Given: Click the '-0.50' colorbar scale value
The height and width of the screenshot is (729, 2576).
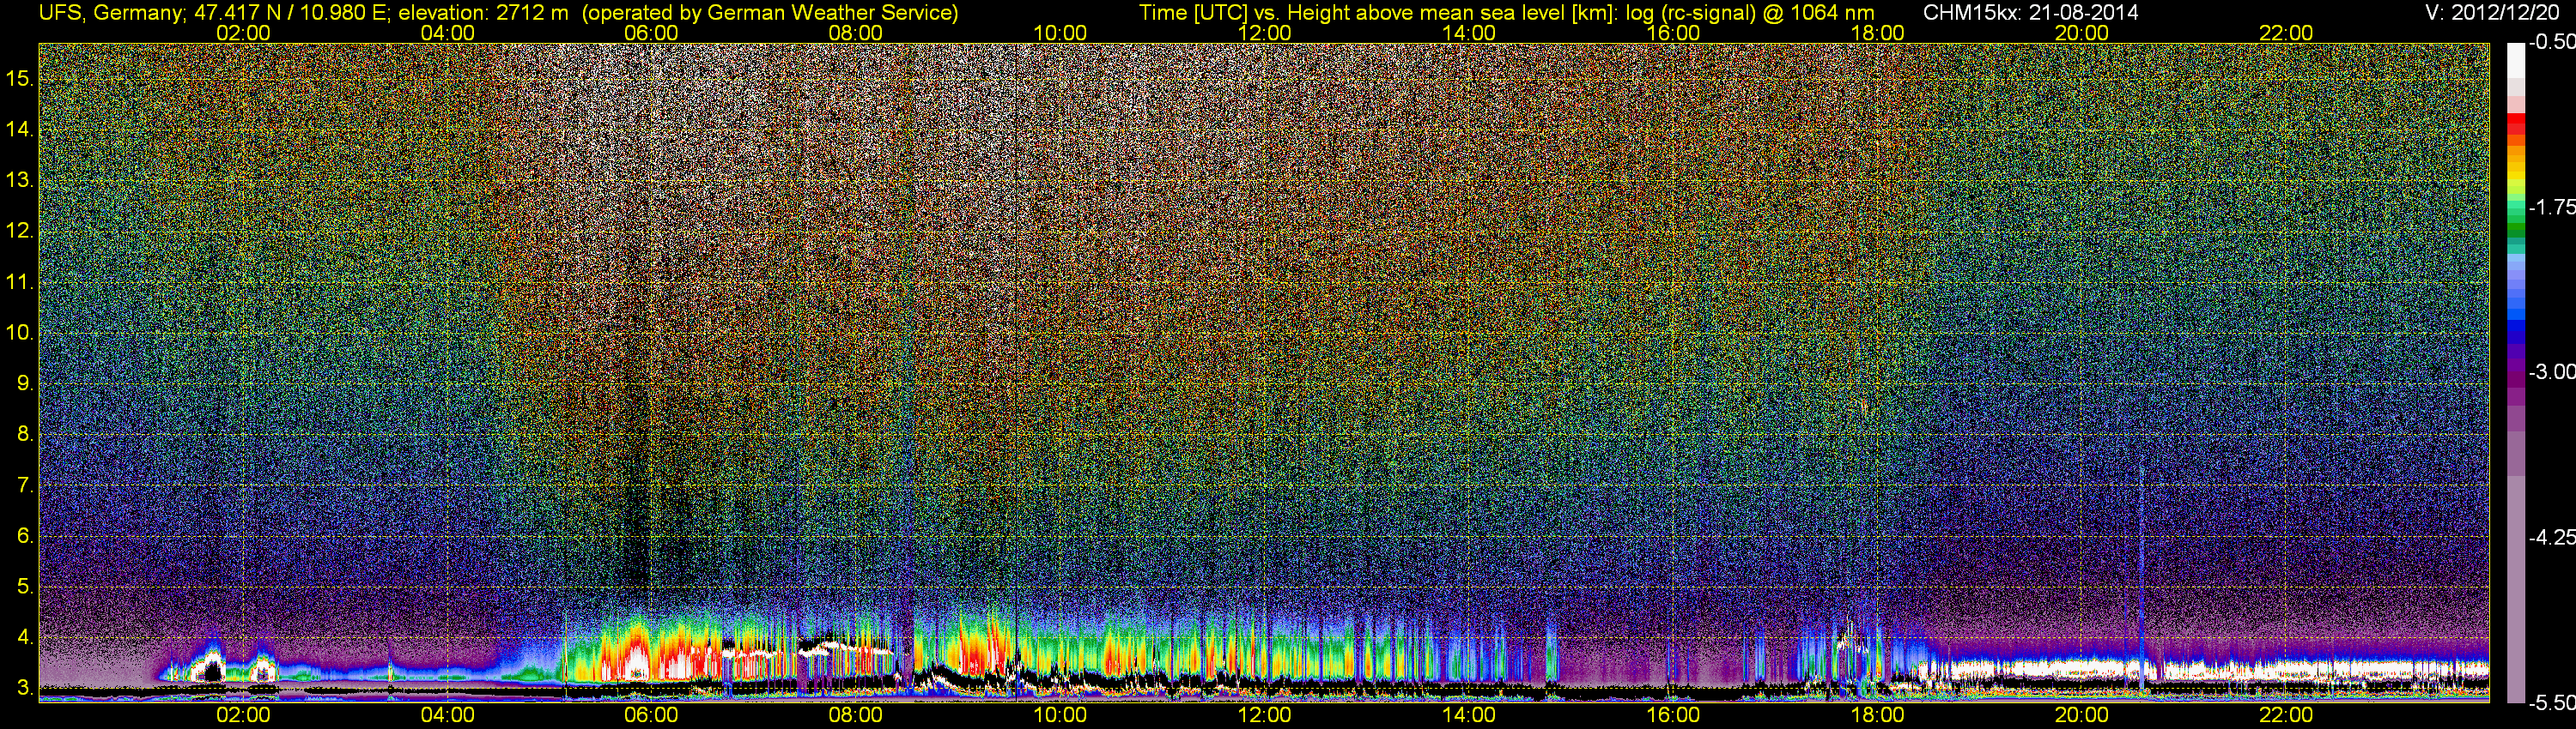Looking at the screenshot, I should pos(2551,42).
